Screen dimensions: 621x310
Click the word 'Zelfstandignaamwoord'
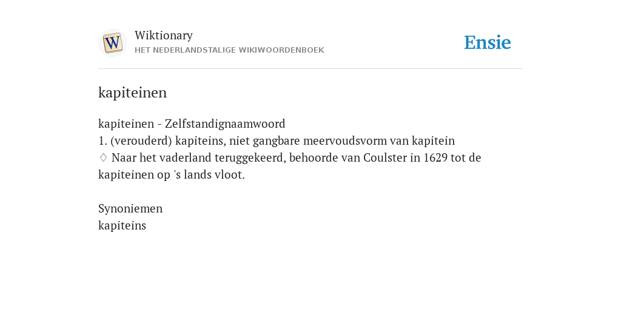(x=225, y=124)
